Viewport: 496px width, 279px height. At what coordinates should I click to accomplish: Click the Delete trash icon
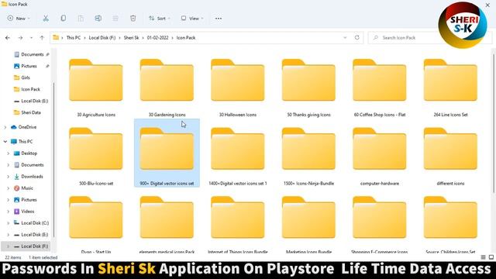pos(133,19)
